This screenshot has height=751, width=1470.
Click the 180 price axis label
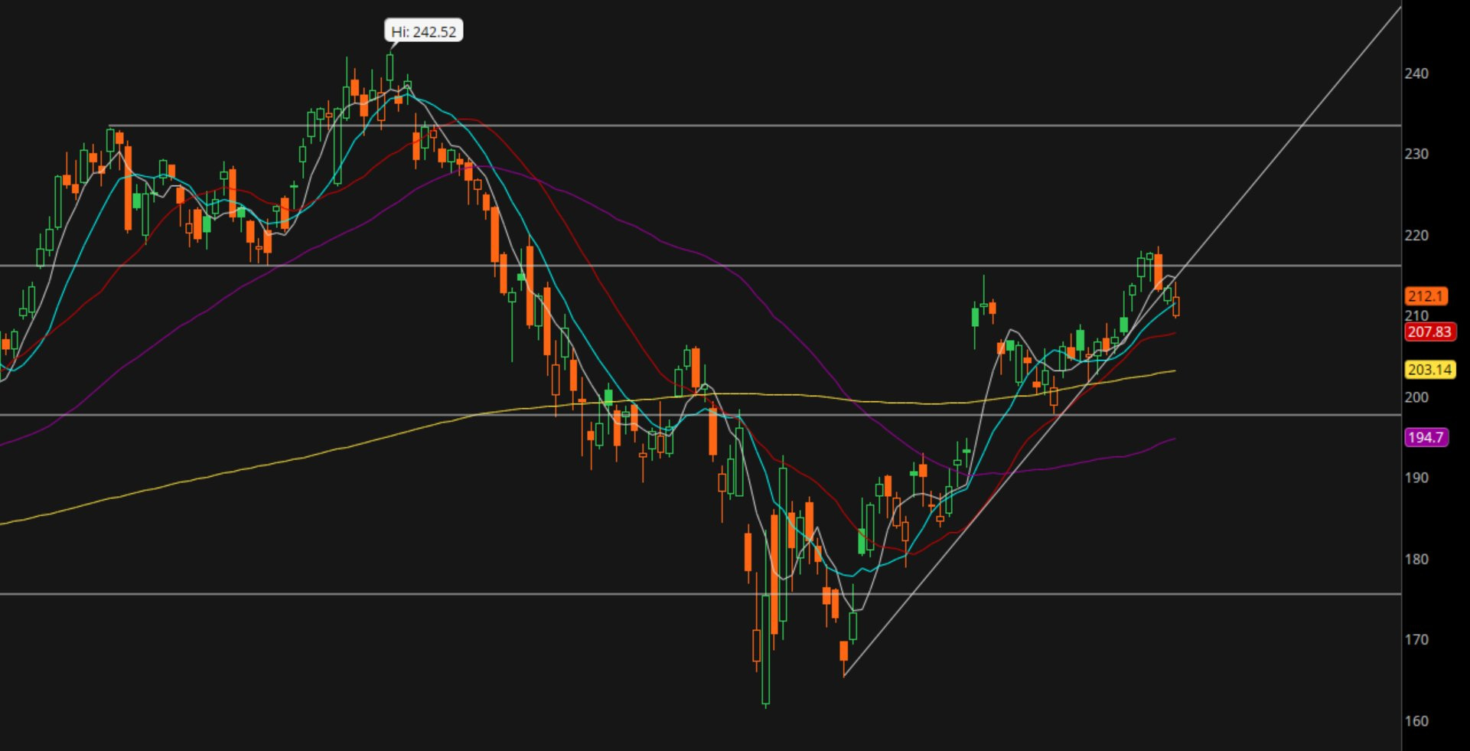(1416, 559)
